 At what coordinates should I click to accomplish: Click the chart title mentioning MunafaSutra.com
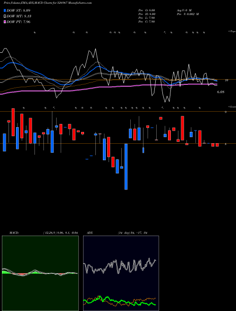coord(48,3)
